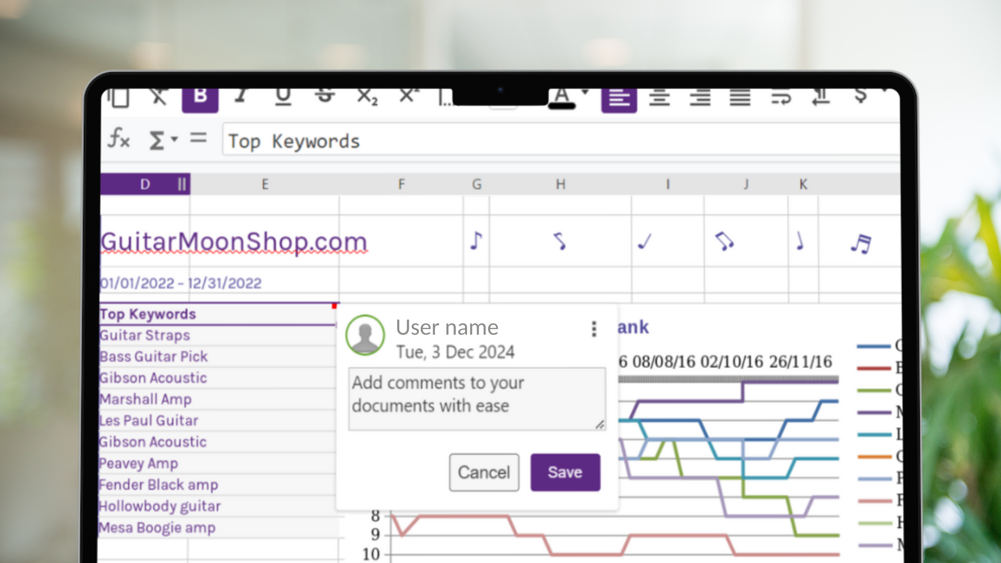Toggle wrap text option
Viewport: 1001px width, 563px height.
pos(780,98)
